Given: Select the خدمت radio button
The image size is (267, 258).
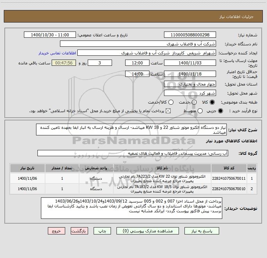Looking at the screenshot, I should [194, 102].
